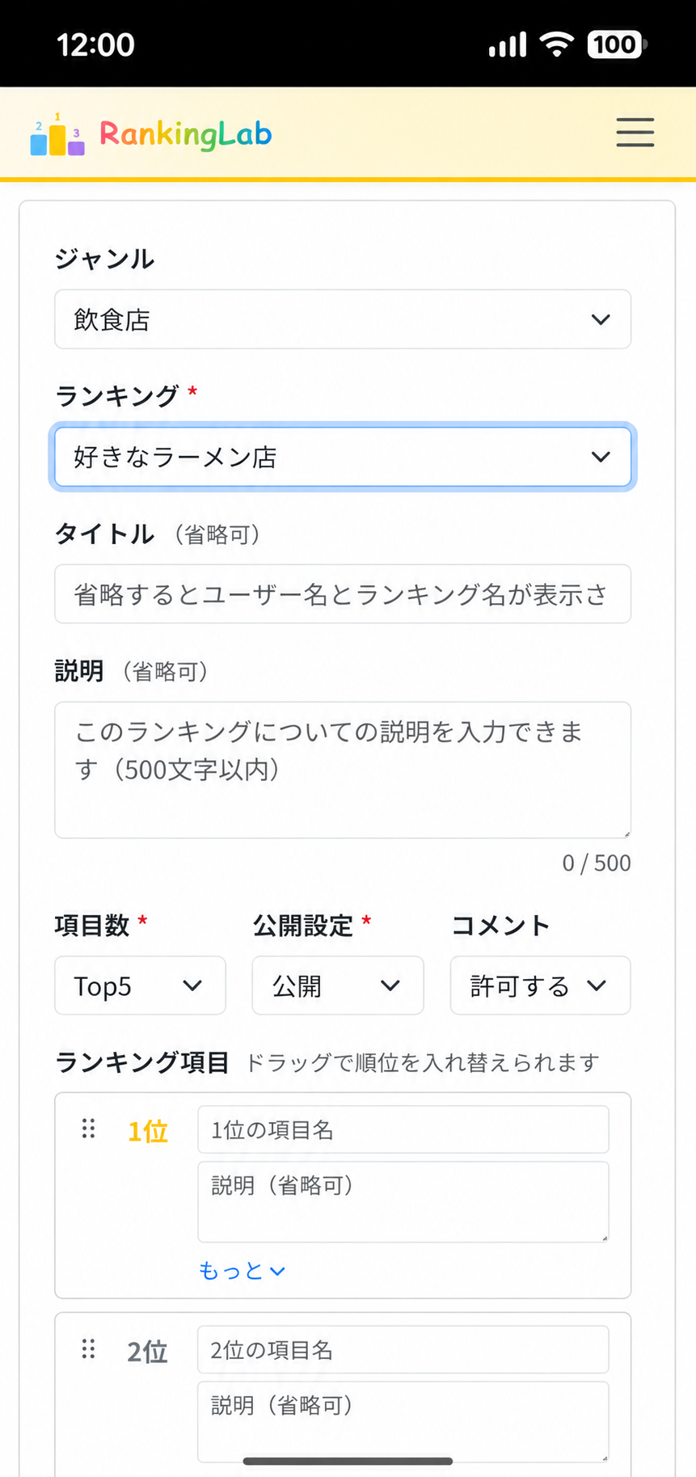Expand もっと options under 1位

click(x=242, y=1271)
